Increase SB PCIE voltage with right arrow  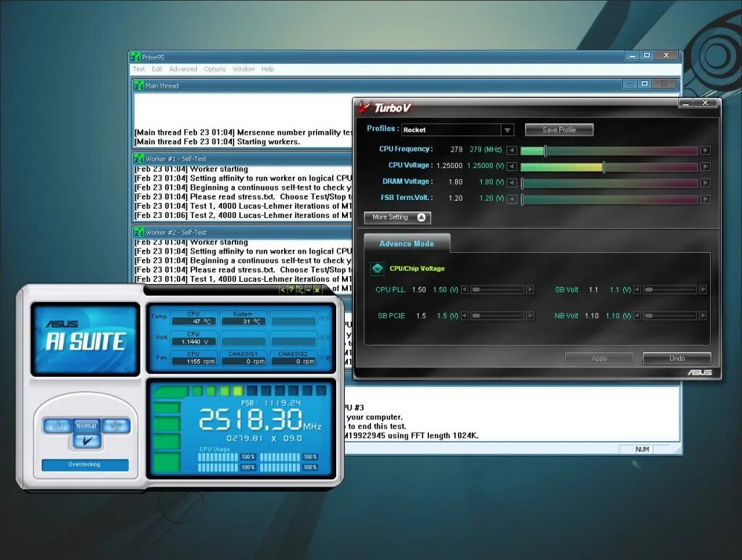(530, 315)
